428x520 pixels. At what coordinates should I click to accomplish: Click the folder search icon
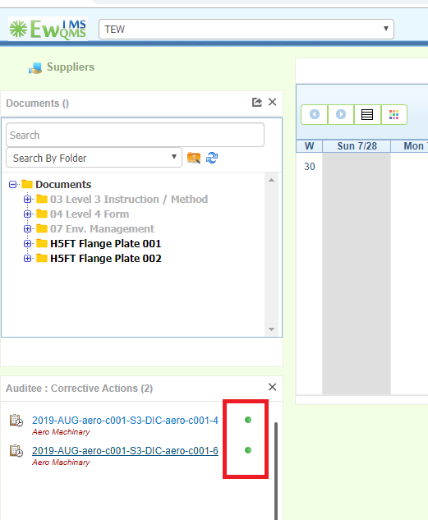tap(194, 158)
